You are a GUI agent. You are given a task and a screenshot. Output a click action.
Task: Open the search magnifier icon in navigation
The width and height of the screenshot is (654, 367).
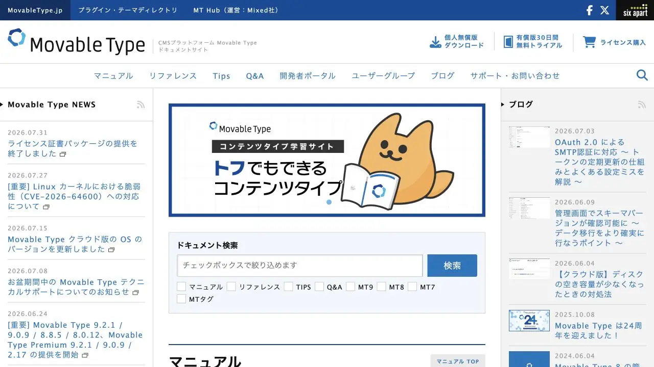click(642, 75)
